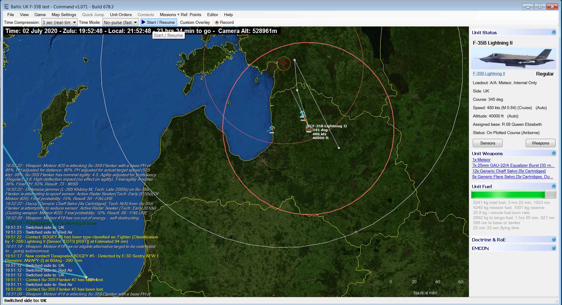Open the Game menu
The width and height of the screenshot is (562, 305).
(40, 15)
